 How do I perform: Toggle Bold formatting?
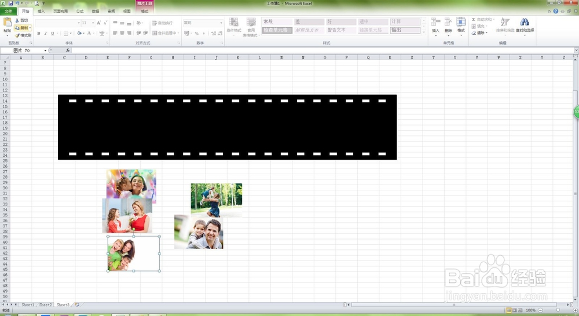pos(39,33)
